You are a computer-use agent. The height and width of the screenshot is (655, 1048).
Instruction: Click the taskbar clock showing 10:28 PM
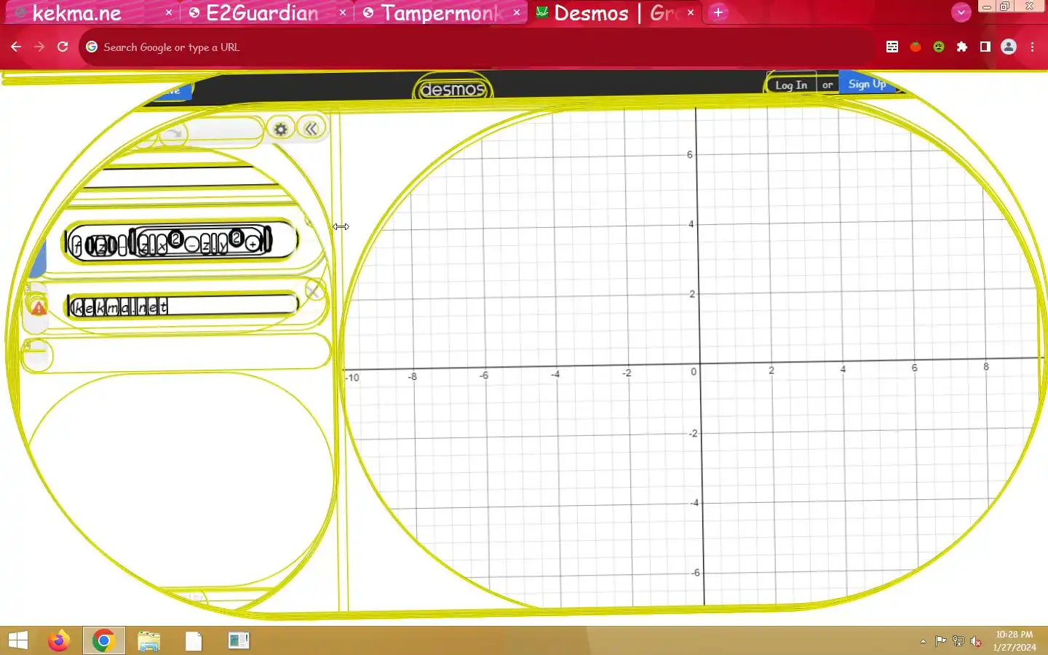(1015, 640)
